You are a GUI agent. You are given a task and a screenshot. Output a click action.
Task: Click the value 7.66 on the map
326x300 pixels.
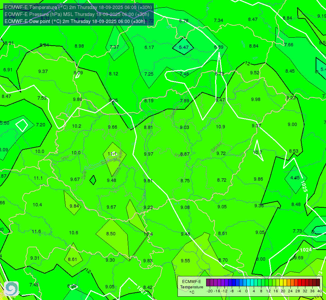click(289, 45)
